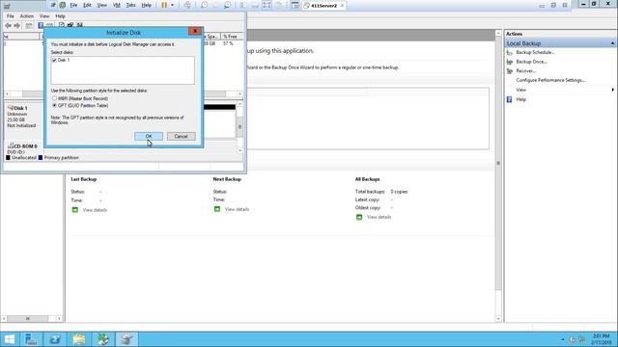This screenshot has width=618, height=347.
Task: Open power options dropdown arrow
Action: [x=172, y=5]
